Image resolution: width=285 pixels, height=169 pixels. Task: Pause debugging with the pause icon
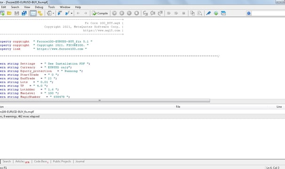click(129, 13)
